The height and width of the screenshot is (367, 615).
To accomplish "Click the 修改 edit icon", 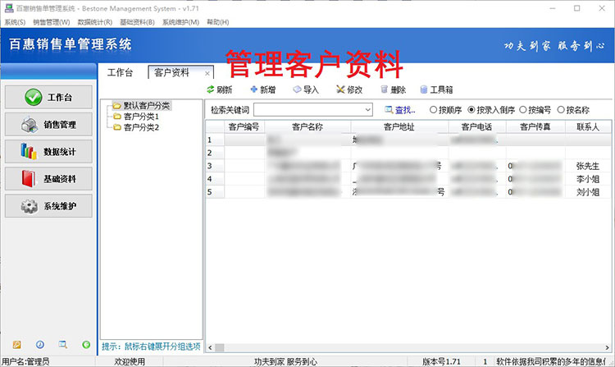I will coord(340,89).
